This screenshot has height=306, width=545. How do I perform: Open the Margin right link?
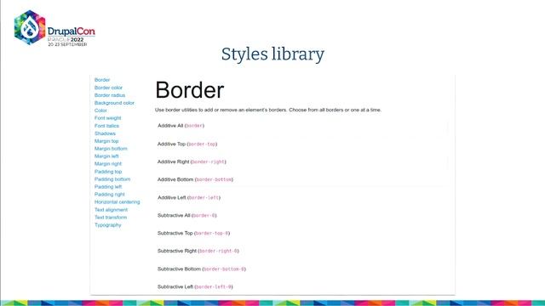[108, 164]
